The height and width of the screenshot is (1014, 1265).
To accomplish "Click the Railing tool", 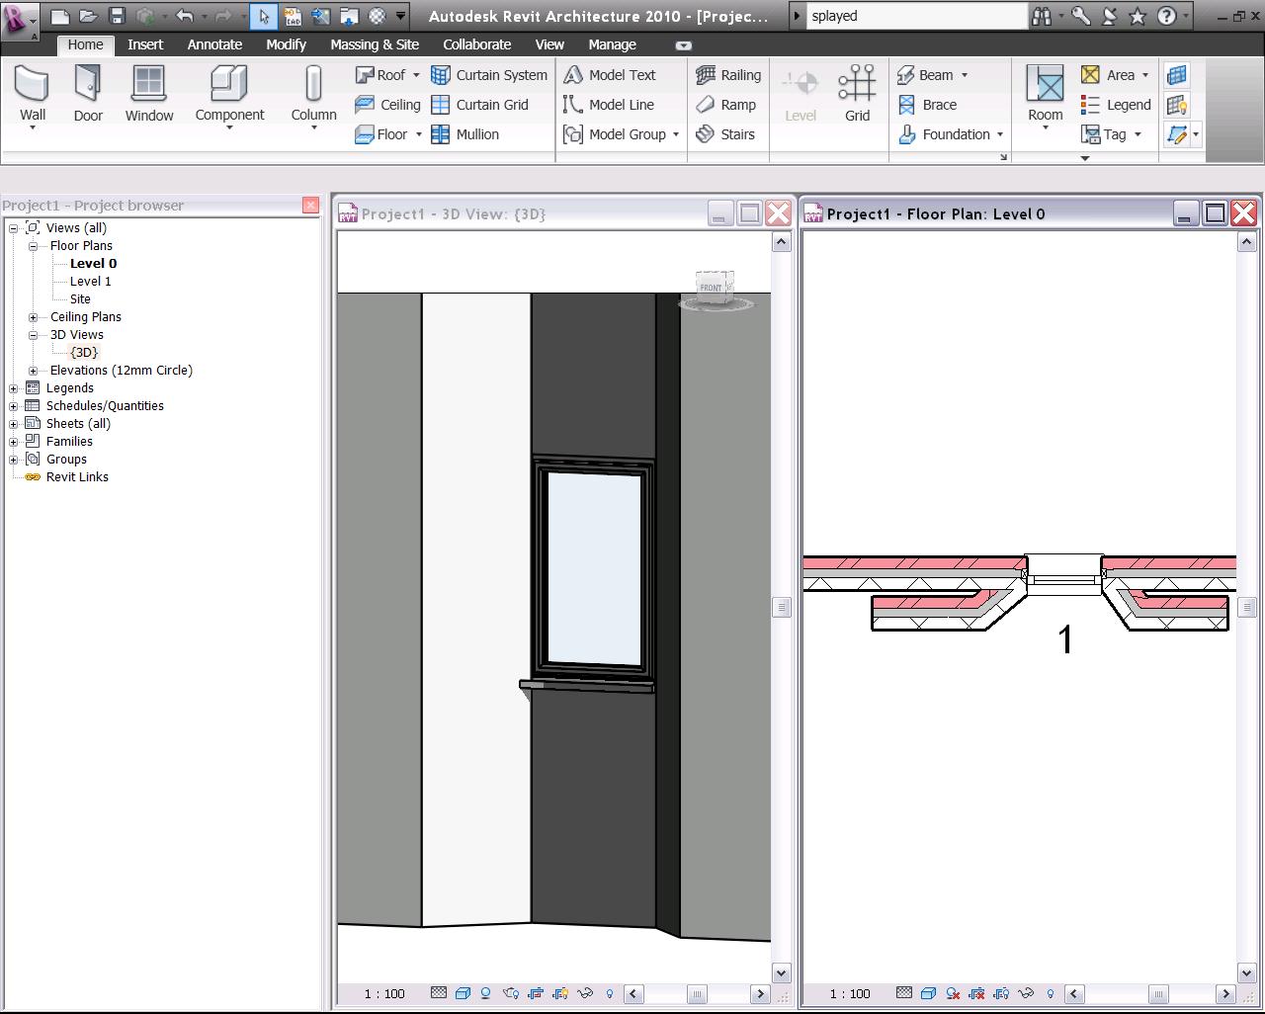I will (x=728, y=75).
